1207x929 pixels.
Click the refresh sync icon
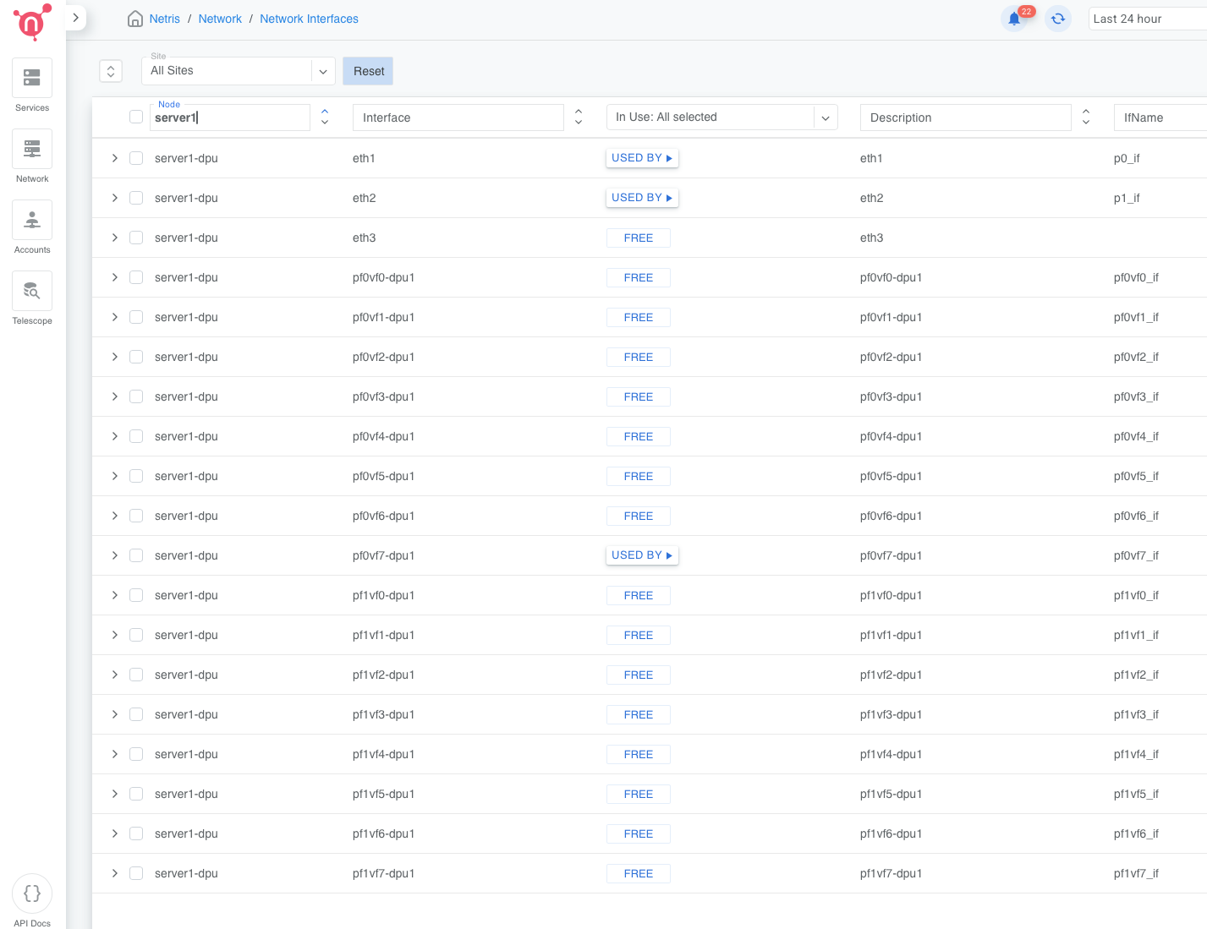click(1058, 19)
